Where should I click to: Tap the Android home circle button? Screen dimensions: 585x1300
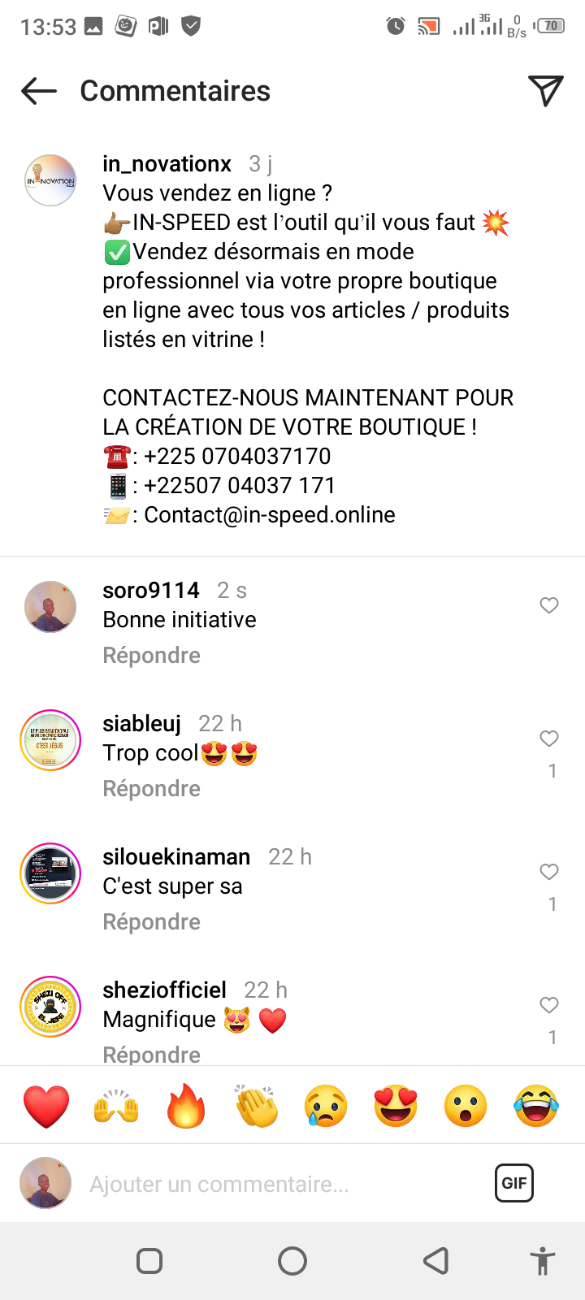[x=292, y=1261]
